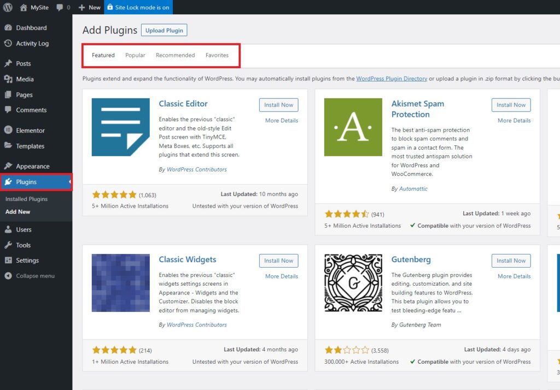
Task: View More Details for Classic Editor
Action: (x=282, y=121)
